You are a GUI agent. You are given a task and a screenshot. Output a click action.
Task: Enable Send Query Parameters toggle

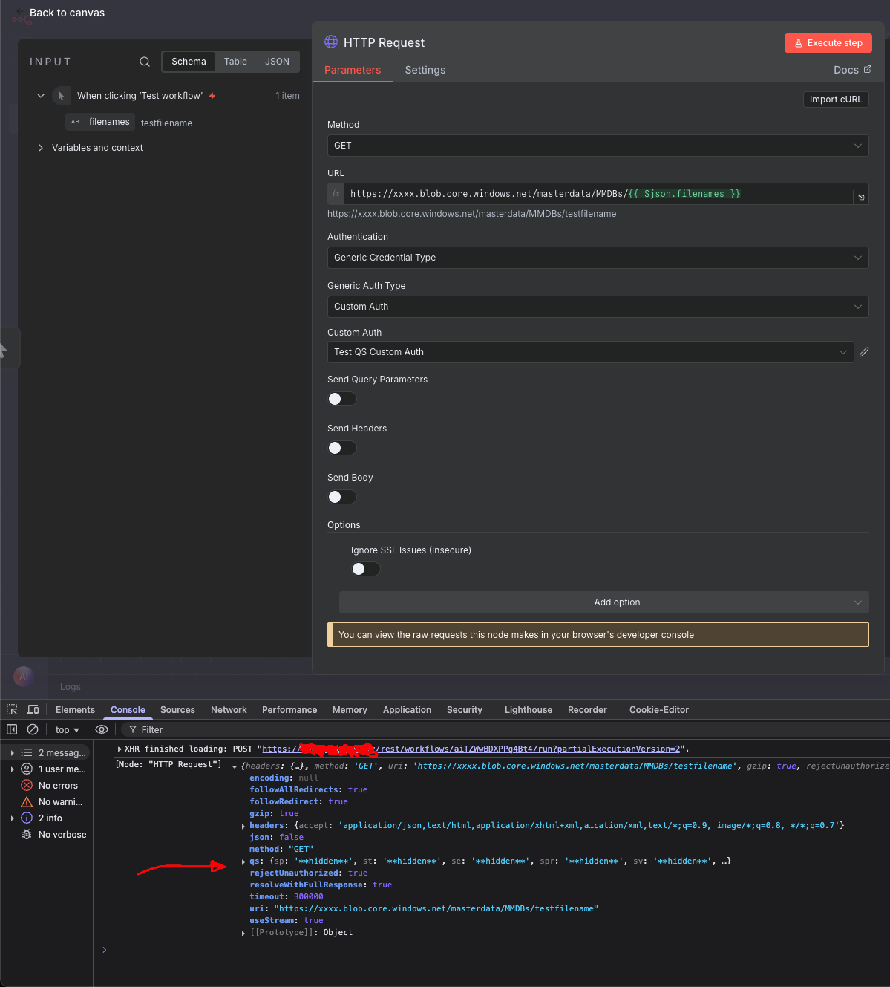[342, 399]
